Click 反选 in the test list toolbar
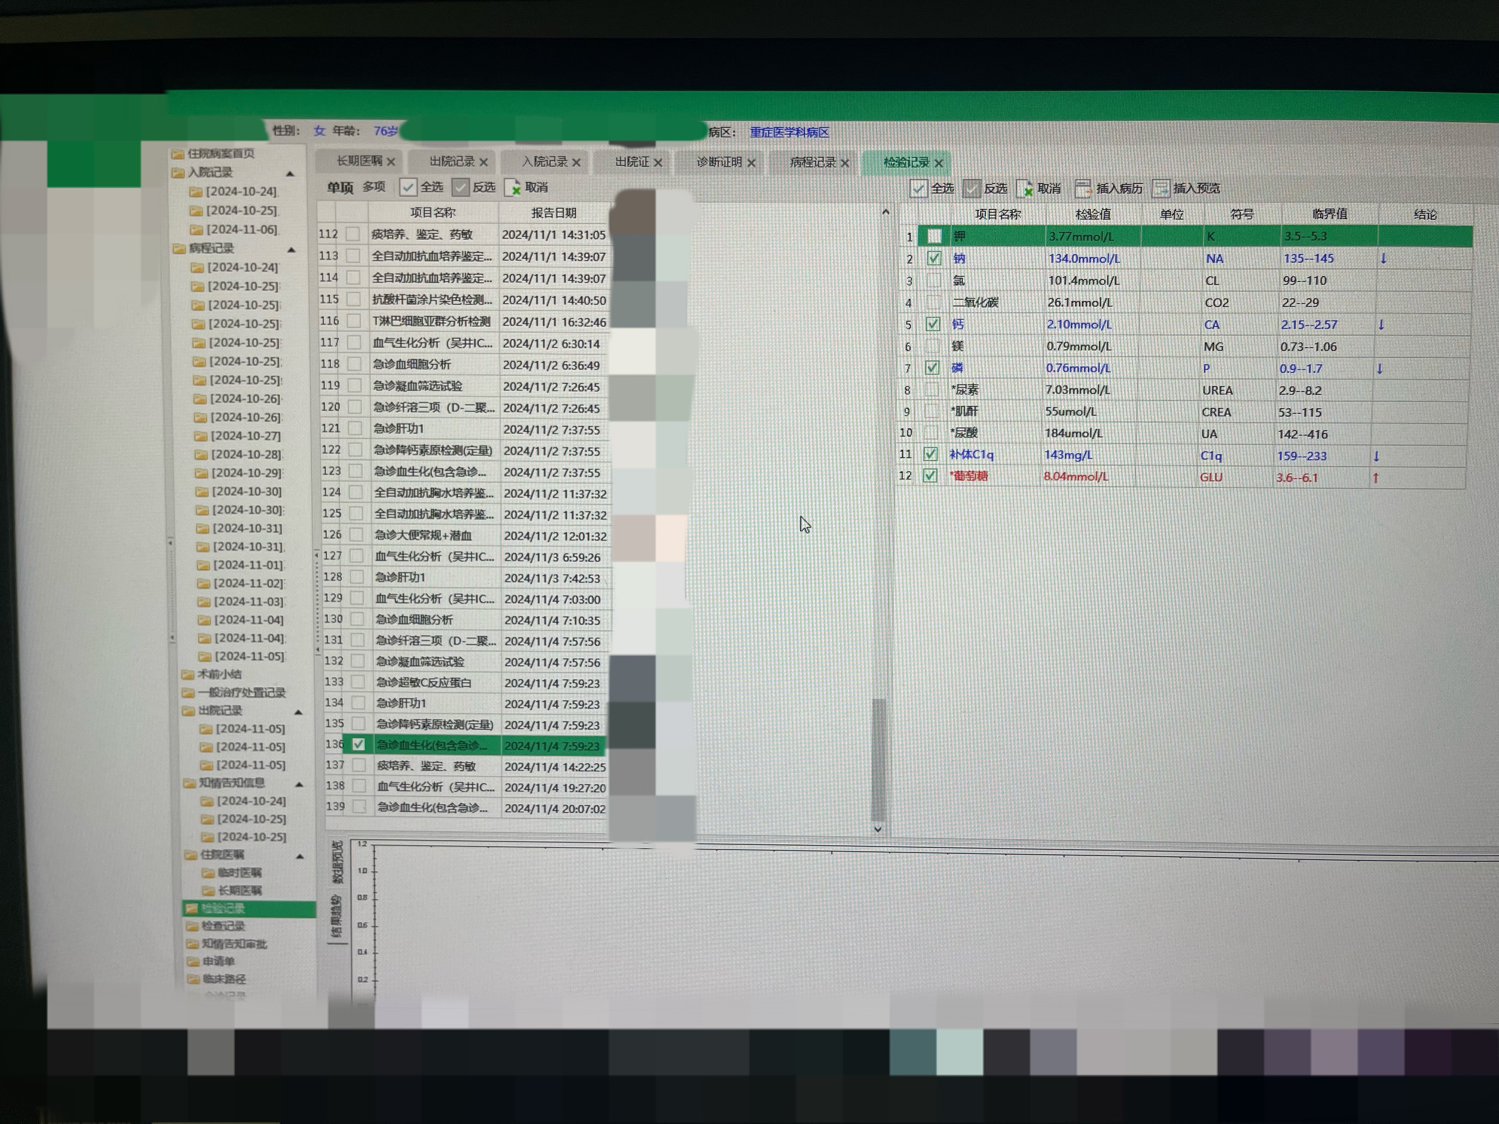 coord(474,187)
